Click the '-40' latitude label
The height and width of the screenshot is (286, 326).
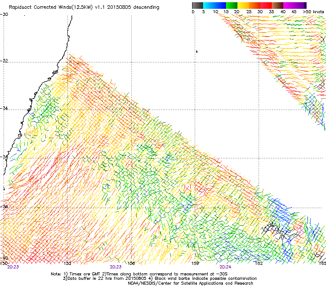[x=4, y=258]
